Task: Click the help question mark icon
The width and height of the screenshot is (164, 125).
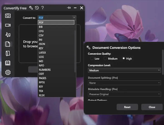Action: pyautogui.click(x=43, y=8)
